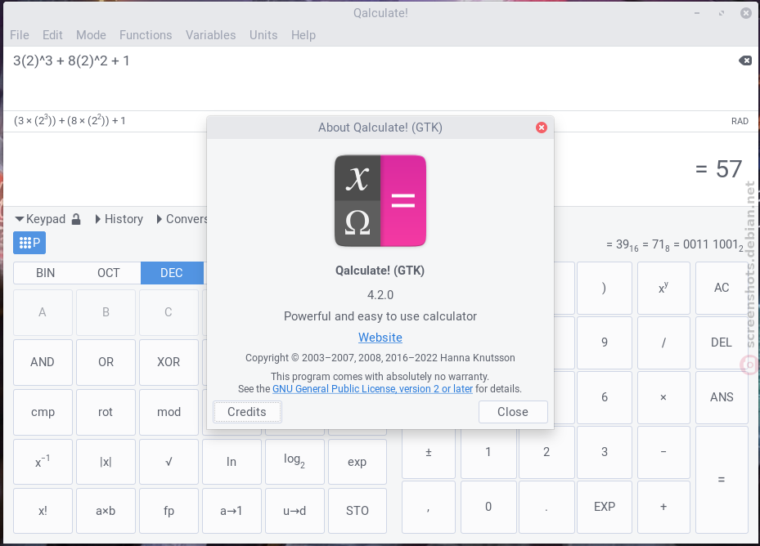Clear the expression with the backspace icon
The height and width of the screenshot is (546, 760).
745,60
